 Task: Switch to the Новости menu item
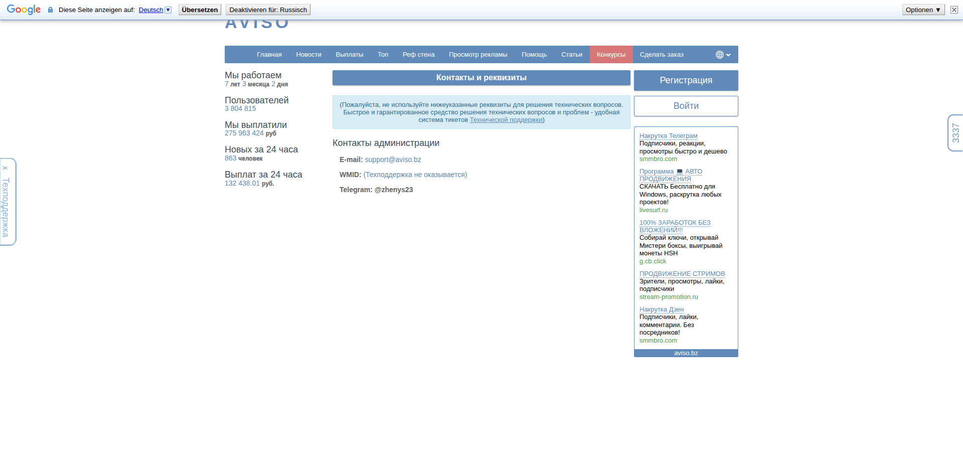tap(308, 54)
